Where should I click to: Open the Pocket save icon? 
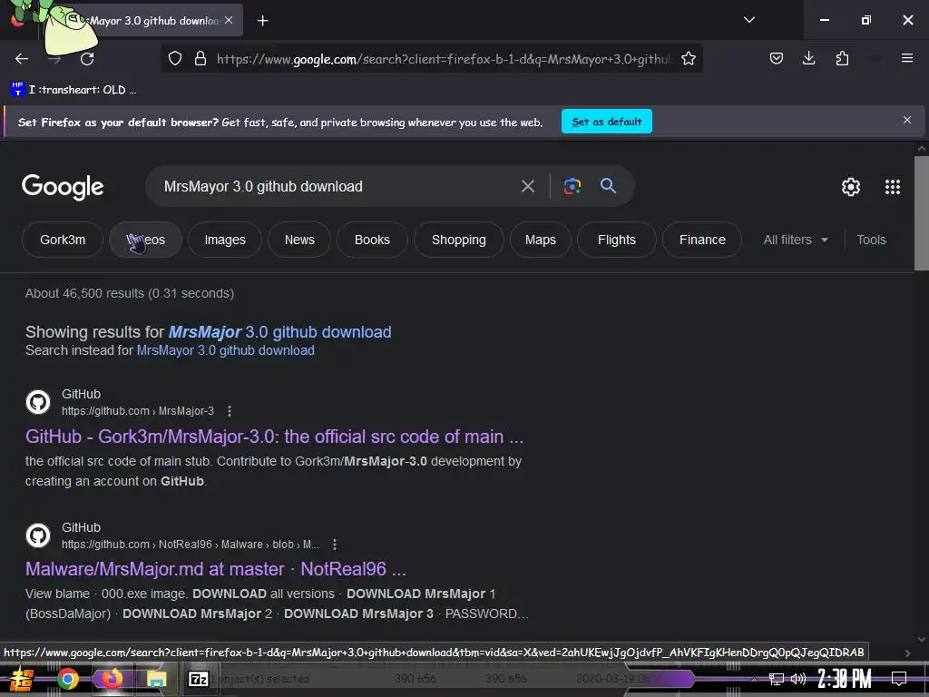click(777, 58)
